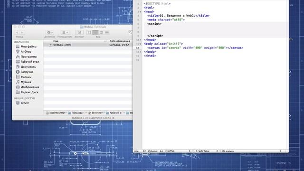Collapse the body tag fold arrow at line 11
The width and height of the screenshot is (304, 171).
tap(141, 44)
